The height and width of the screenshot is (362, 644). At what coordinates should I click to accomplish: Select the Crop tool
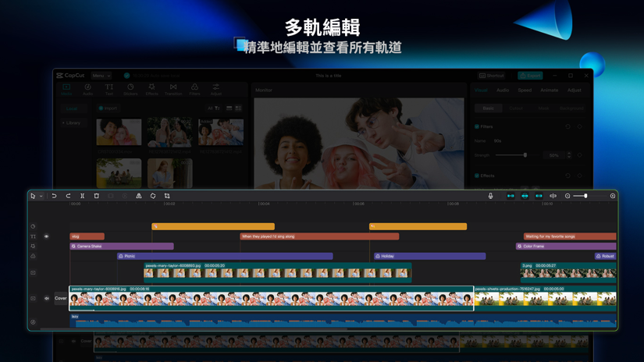point(167,196)
